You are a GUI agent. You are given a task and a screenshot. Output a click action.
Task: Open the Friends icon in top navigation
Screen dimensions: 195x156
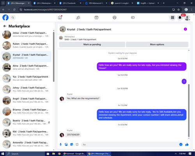[x=78, y=18]
